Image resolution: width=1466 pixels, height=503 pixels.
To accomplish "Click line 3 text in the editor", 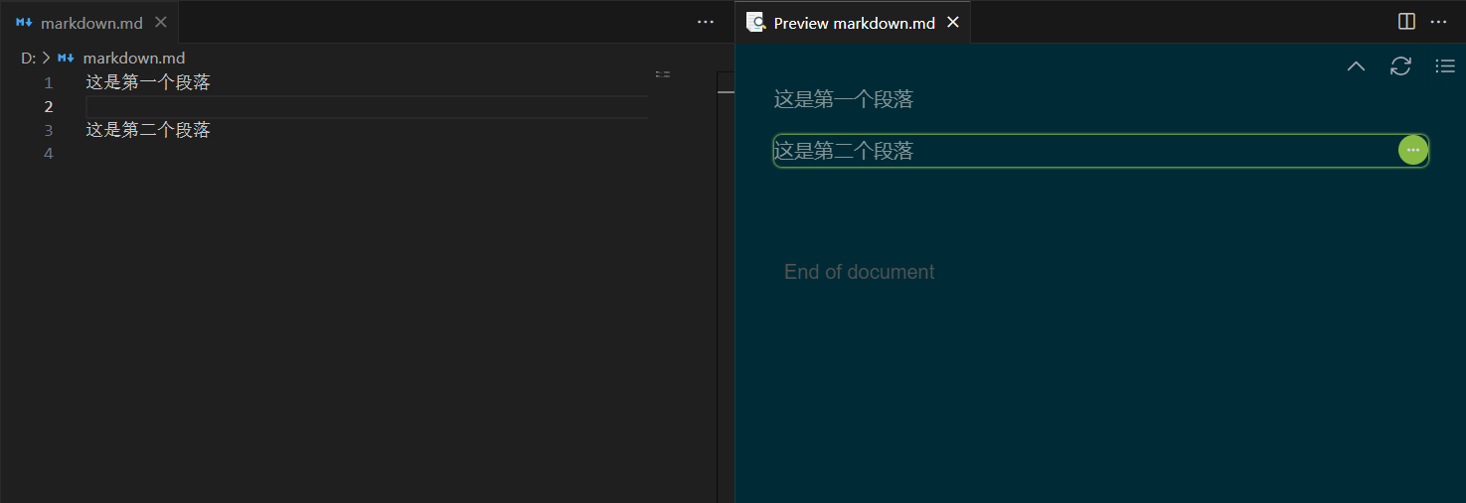I will pyautogui.click(x=148, y=130).
